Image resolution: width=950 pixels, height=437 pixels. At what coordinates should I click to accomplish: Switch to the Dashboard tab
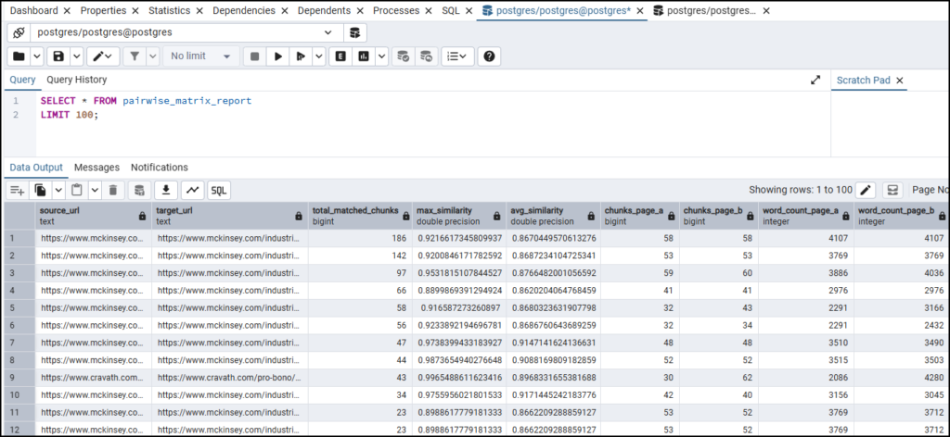click(34, 11)
